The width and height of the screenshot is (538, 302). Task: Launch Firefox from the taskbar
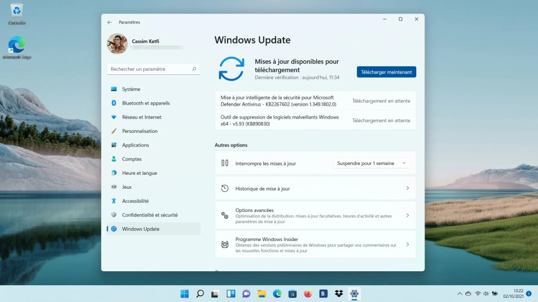[308, 294]
